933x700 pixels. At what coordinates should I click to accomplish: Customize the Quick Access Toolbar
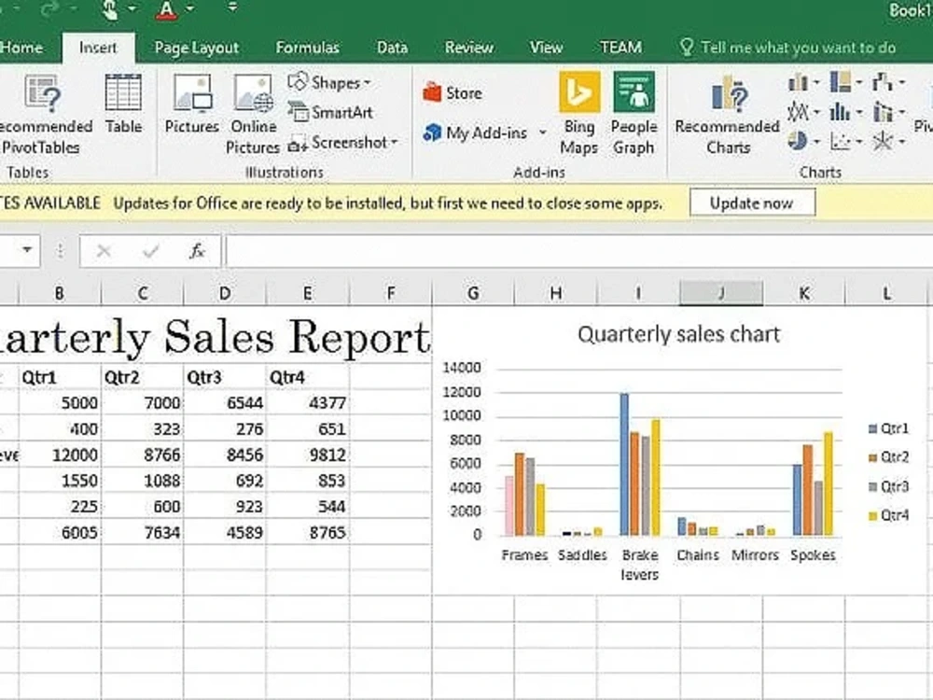click(232, 7)
